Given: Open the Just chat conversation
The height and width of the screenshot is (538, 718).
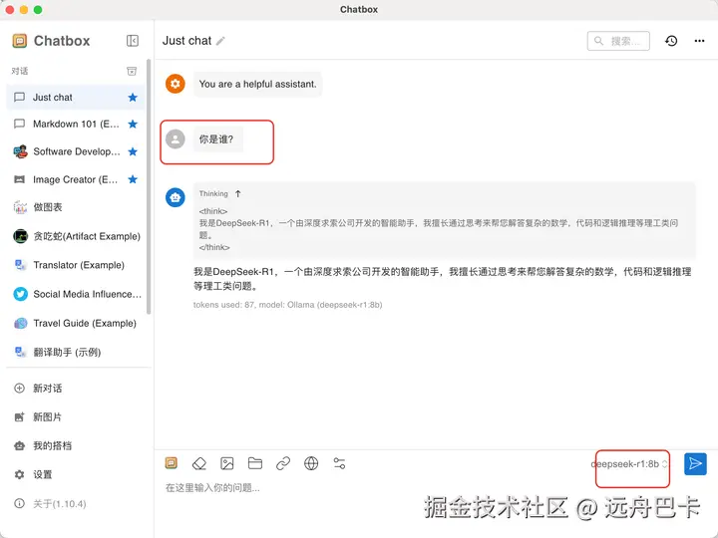Looking at the screenshot, I should 76,97.
